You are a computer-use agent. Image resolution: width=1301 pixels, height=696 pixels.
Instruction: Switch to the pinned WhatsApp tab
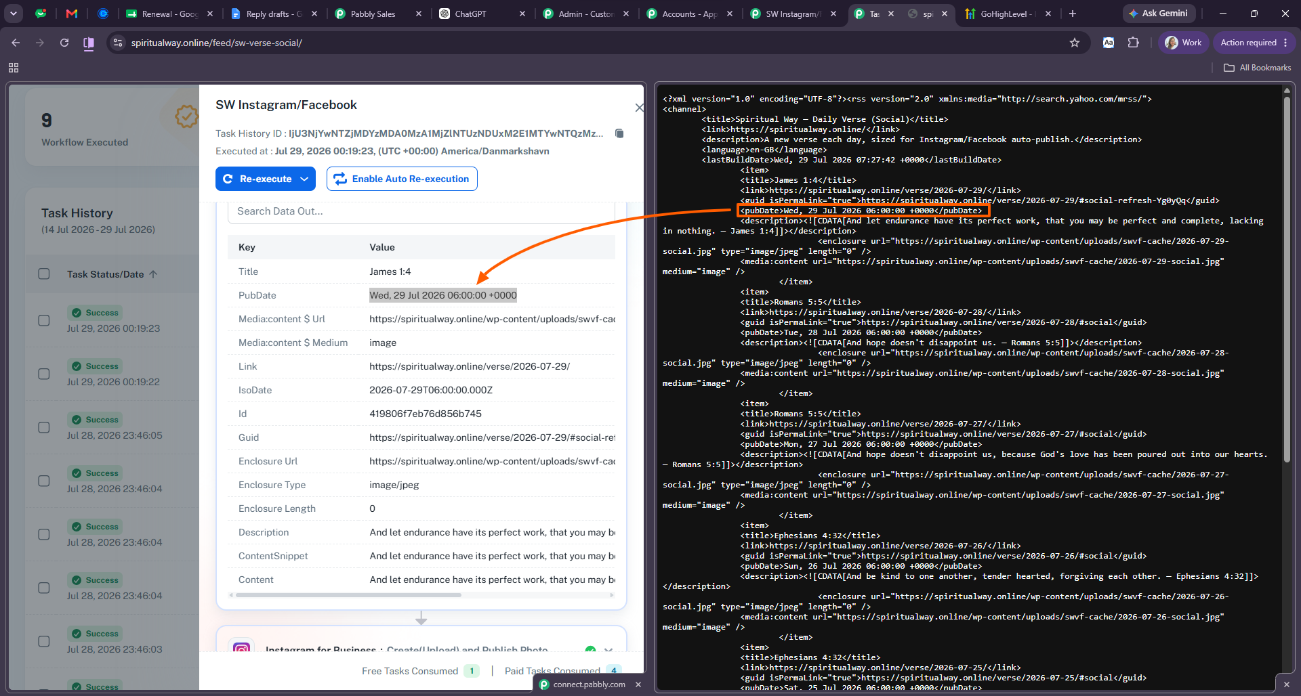[41, 14]
